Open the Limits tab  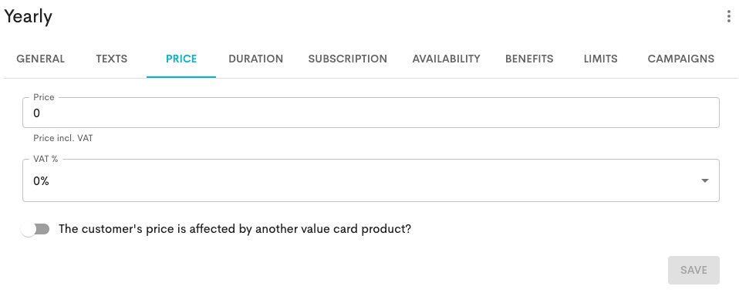click(600, 59)
